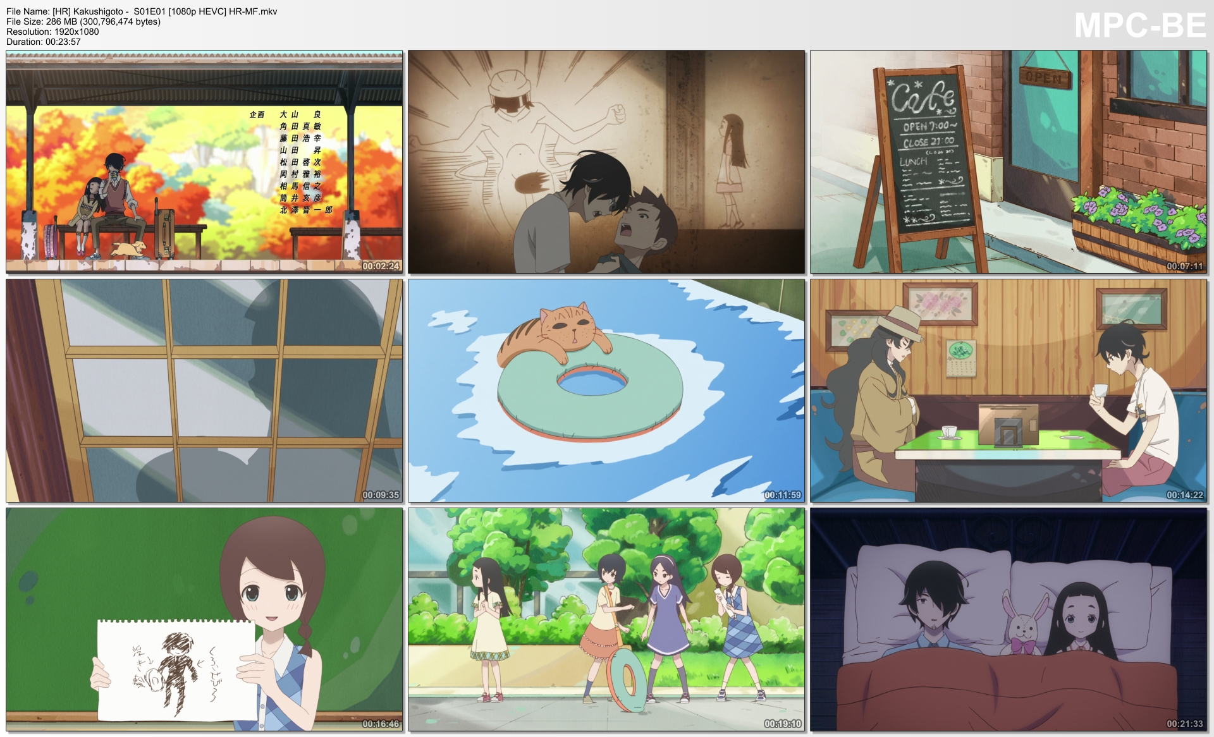The image size is (1214, 737).
Task: Click the bedtime scene thumbnail at 00:21:33
Action: (1008, 619)
